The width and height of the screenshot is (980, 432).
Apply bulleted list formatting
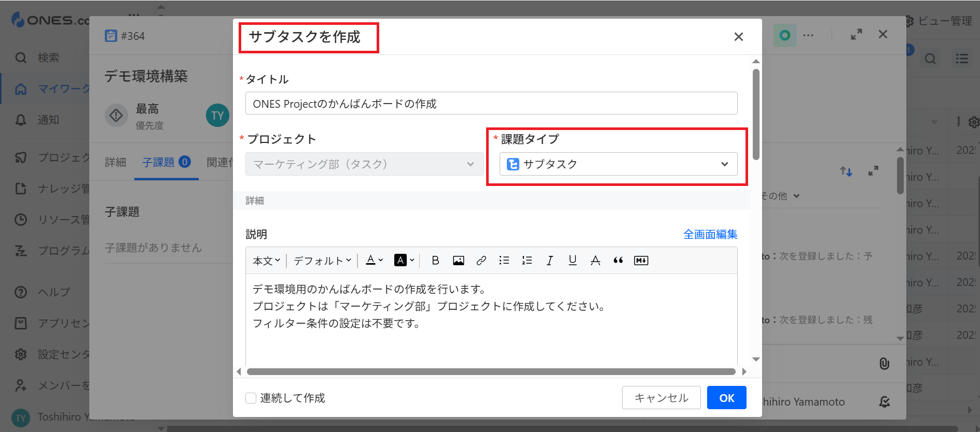tap(504, 261)
